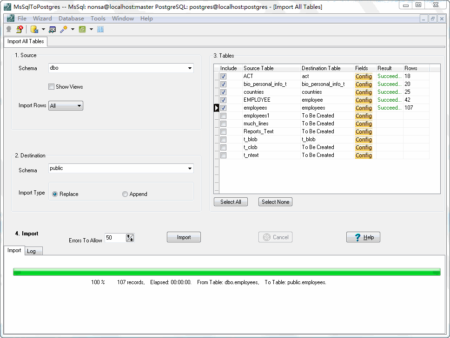Open the Wizard menu
The image size is (450, 338).
(42, 19)
